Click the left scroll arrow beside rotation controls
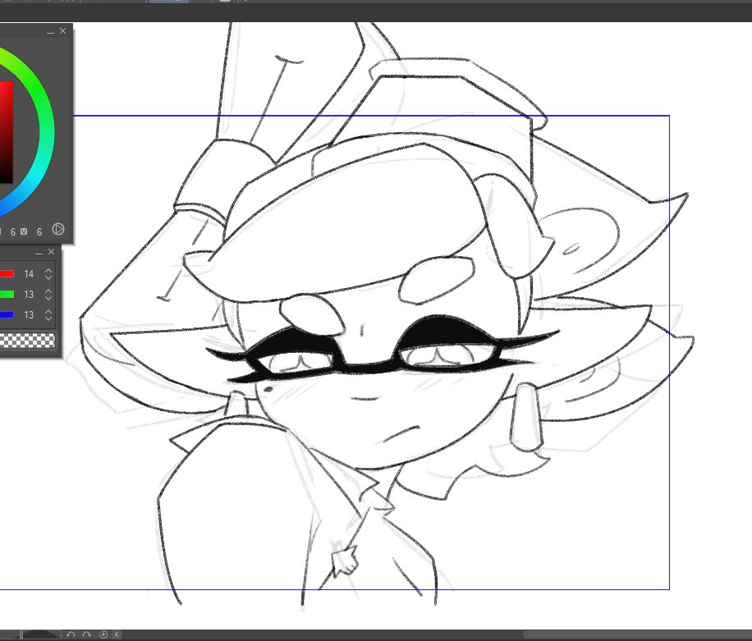This screenshot has height=641, width=752. 117,634
